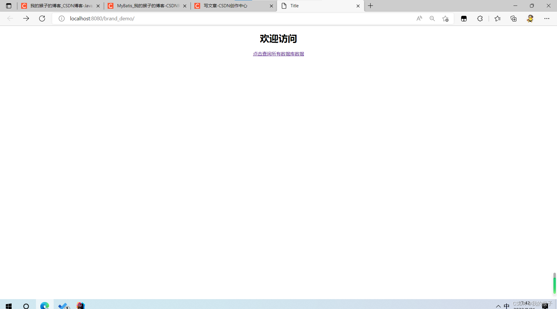Show hidden system tray icons
Image resolution: width=557 pixels, height=309 pixels.
[x=498, y=306]
